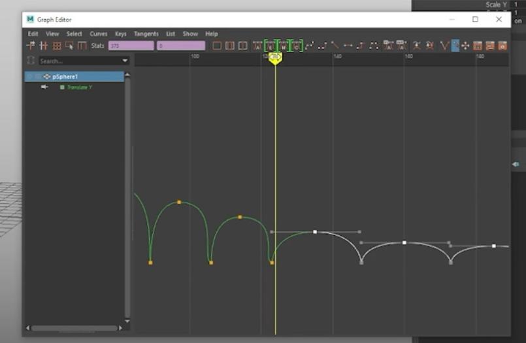Select the Region Keys tool
This screenshot has height=343, width=526.
[x=69, y=46]
